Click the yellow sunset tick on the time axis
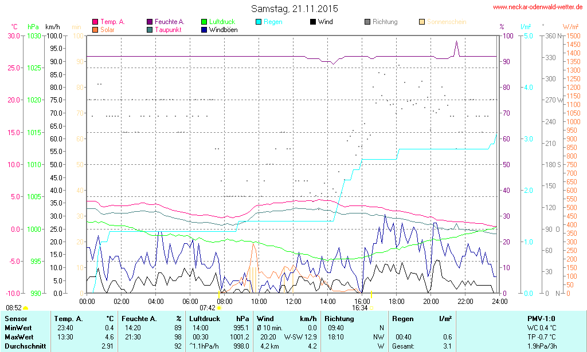 point(371,295)
